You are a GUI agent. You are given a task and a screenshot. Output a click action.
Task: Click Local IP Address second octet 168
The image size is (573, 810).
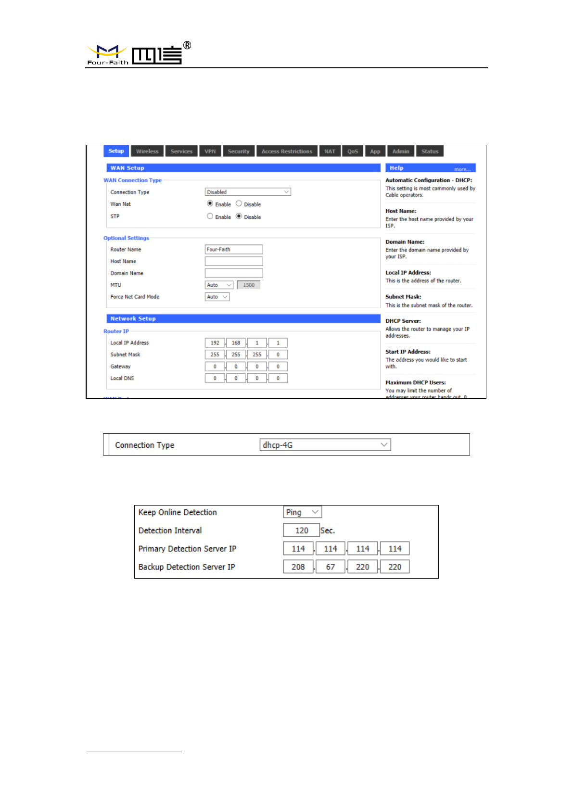pos(236,343)
